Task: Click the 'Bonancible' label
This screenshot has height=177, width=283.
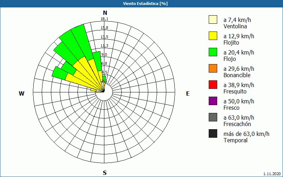Action: tap(237, 75)
